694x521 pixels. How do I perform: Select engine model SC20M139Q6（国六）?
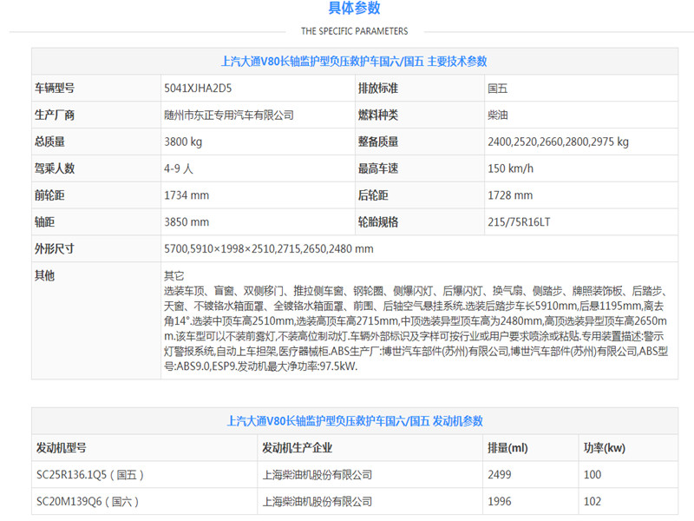[88, 502]
